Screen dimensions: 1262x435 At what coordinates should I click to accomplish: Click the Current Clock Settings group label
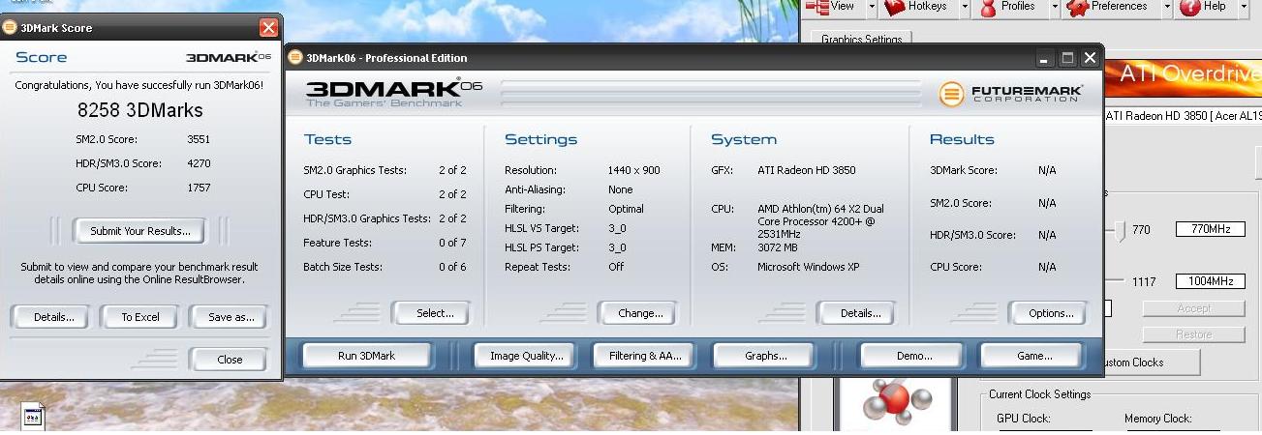click(1039, 394)
